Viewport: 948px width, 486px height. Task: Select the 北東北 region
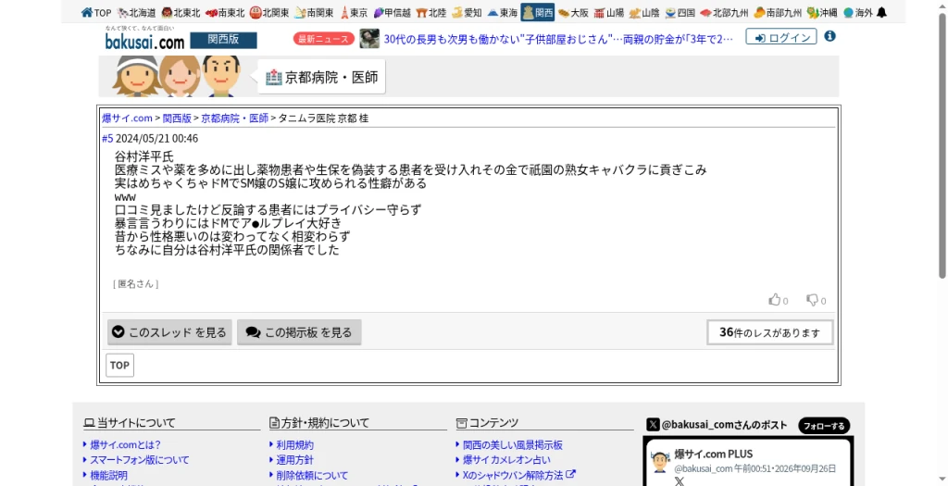click(181, 12)
